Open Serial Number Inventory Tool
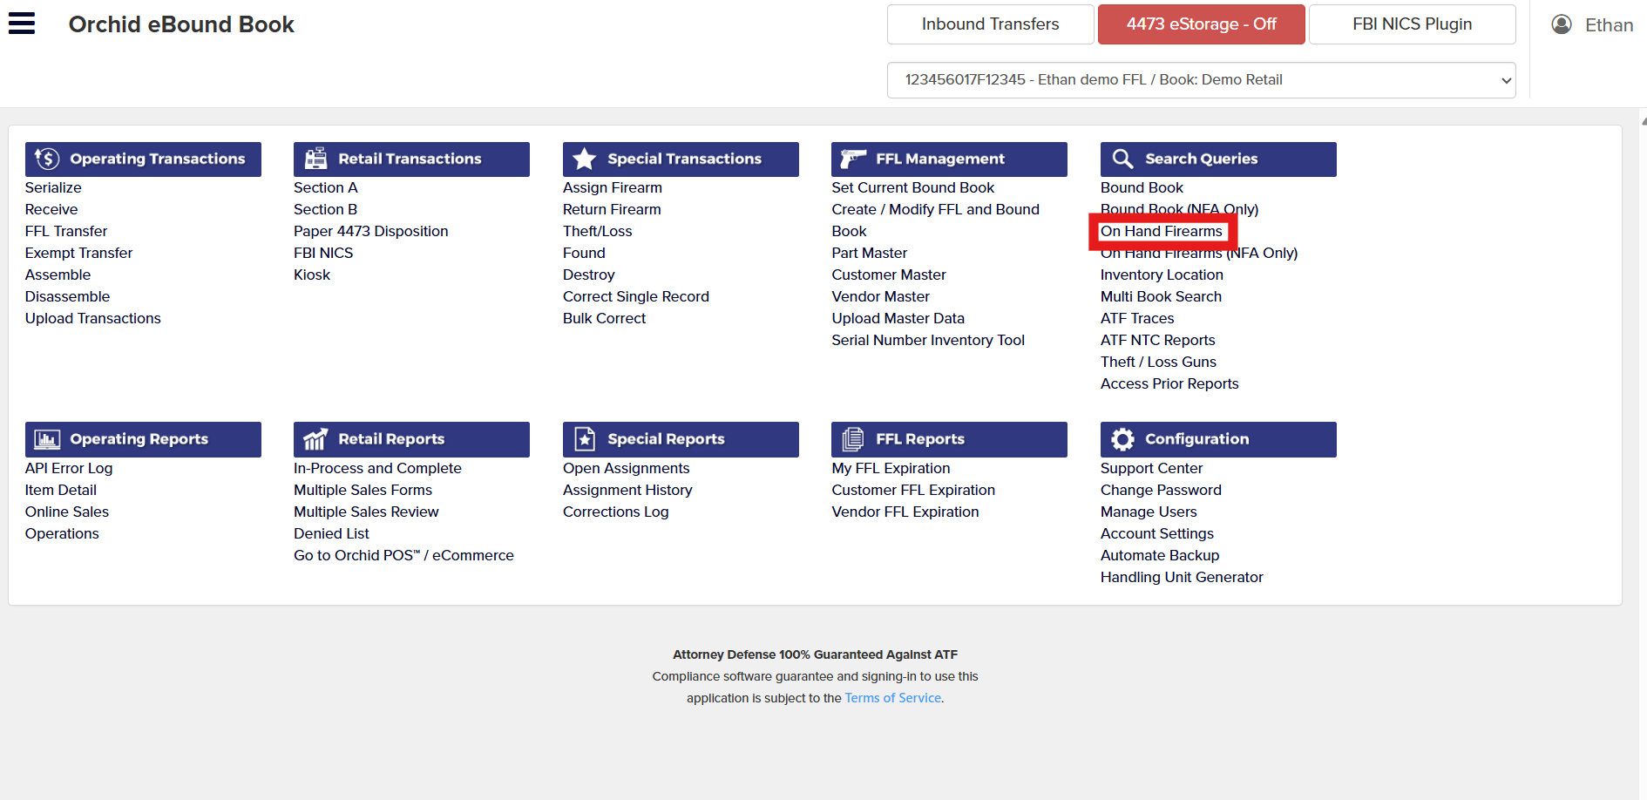The height and width of the screenshot is (800, 1647). (927, 340)
